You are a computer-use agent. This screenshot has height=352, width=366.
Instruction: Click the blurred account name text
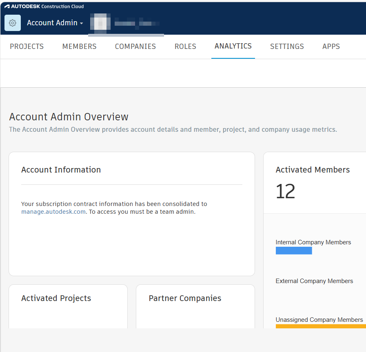tap(137, 23)
